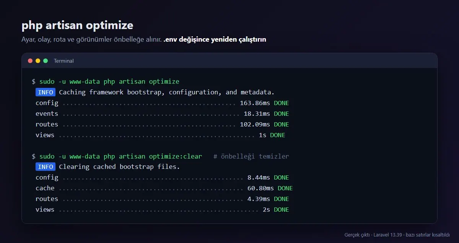Click the 'cache' row label

tap(45, 188)
